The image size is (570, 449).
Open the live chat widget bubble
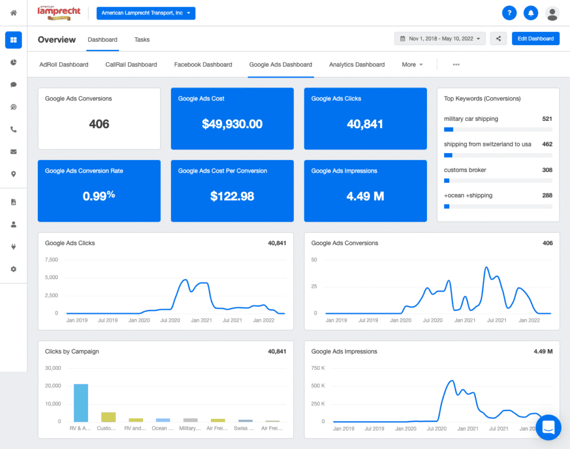click(548, 427)
